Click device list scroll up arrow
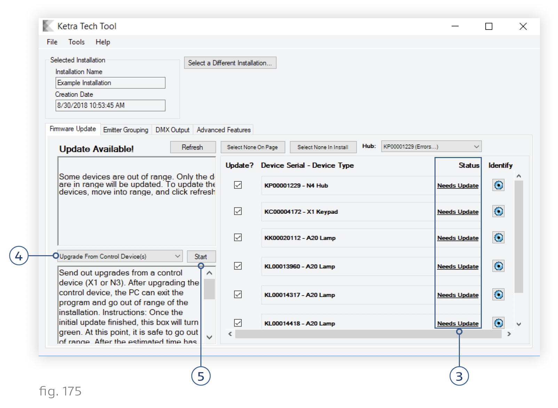 [519, 176]
